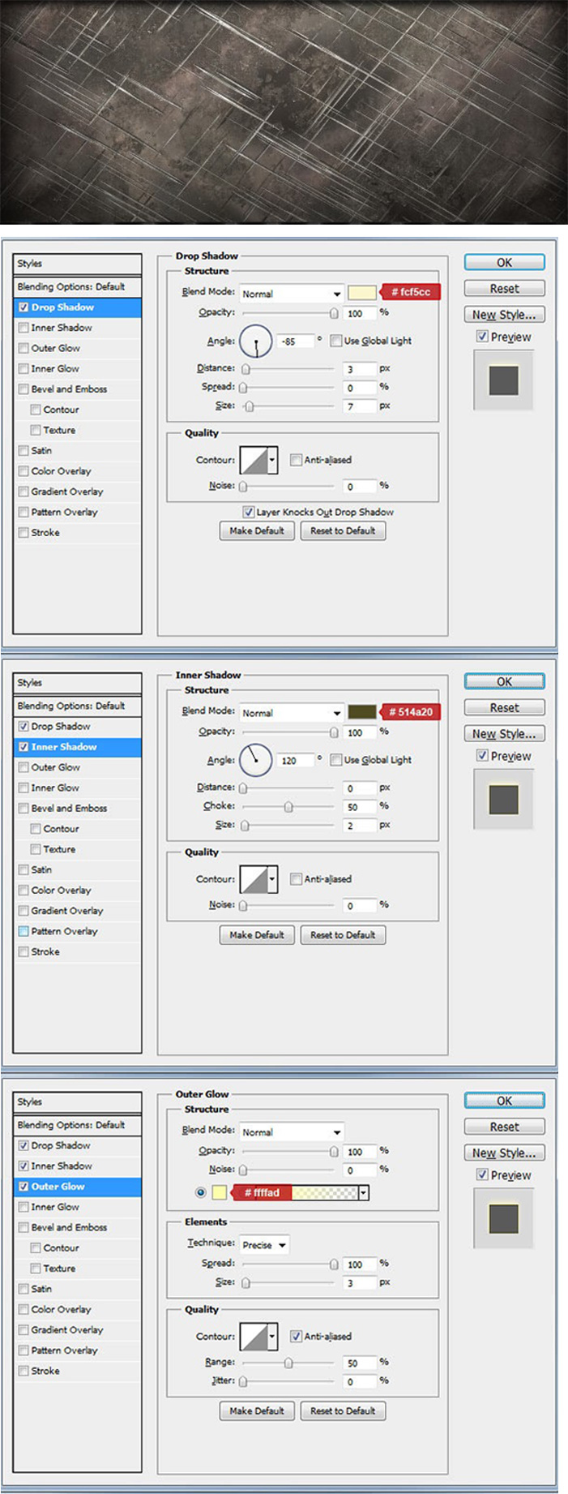Open the gradient picker arrow in Outer Glow
This screenshot has height=1494, width=568.
pyautogui.click(x=364, y=1192)
